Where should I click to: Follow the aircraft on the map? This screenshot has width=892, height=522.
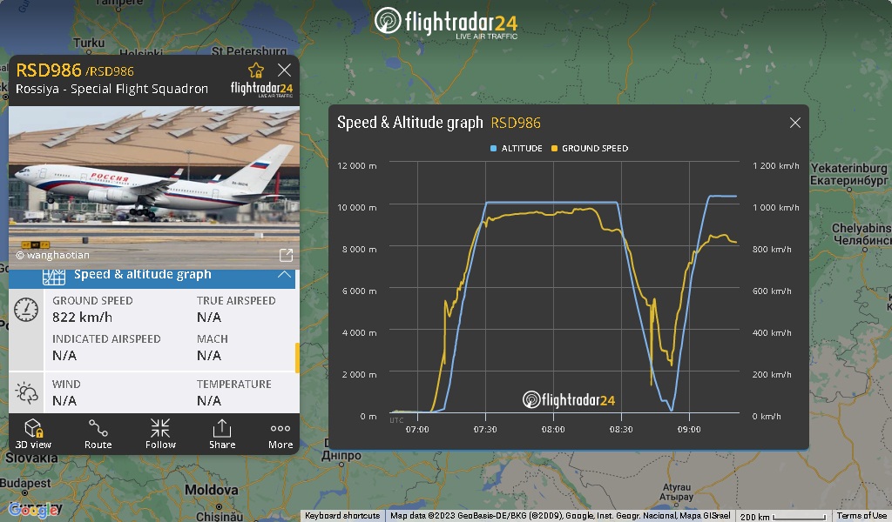(160, 434)
